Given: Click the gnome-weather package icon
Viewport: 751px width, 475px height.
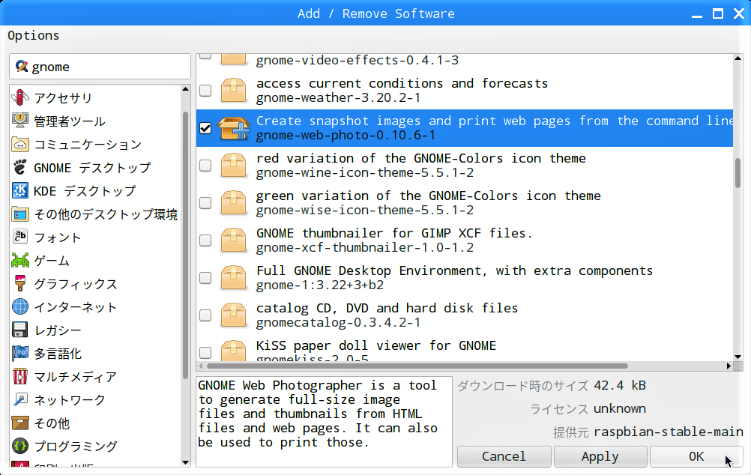Looking at the screenshot, I should click(233, 91).
